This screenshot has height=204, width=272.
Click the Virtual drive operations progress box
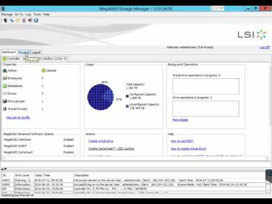206,87
